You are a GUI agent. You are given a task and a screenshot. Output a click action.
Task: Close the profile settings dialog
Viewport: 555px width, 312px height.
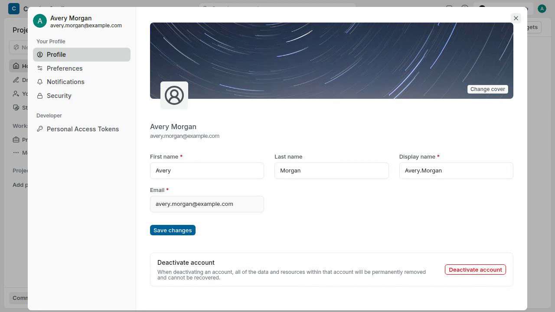pos(516,18)
